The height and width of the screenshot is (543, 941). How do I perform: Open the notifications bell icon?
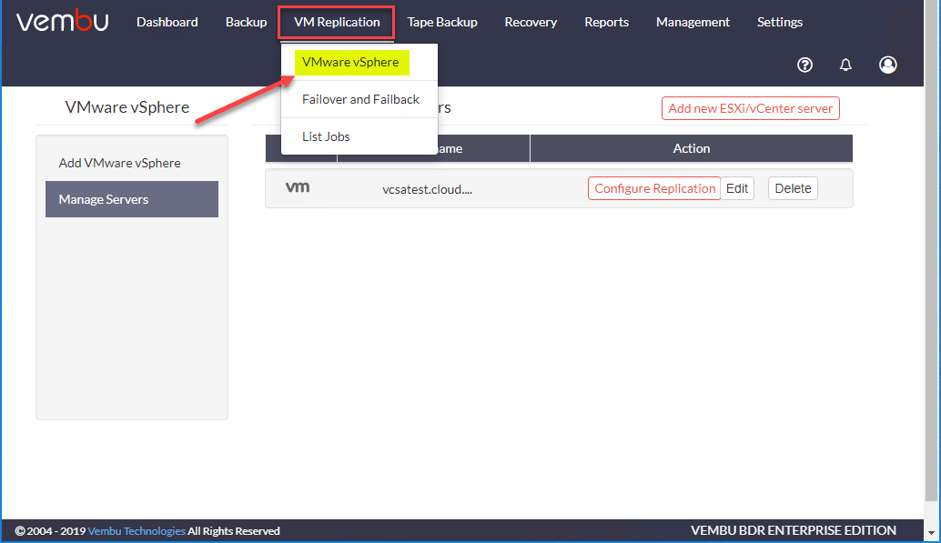(845, 65)
